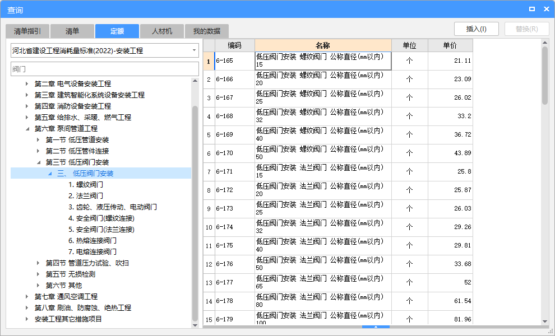
Task: Expand 第八章 刷油、防腐蚀、绝热工程
Action: tap(27, 307)
